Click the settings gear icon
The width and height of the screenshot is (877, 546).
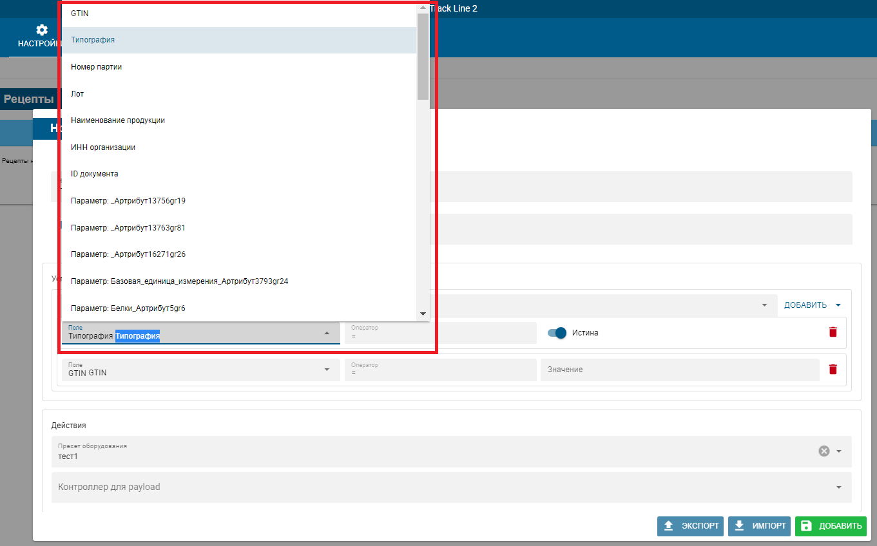(x=42, y=30)
